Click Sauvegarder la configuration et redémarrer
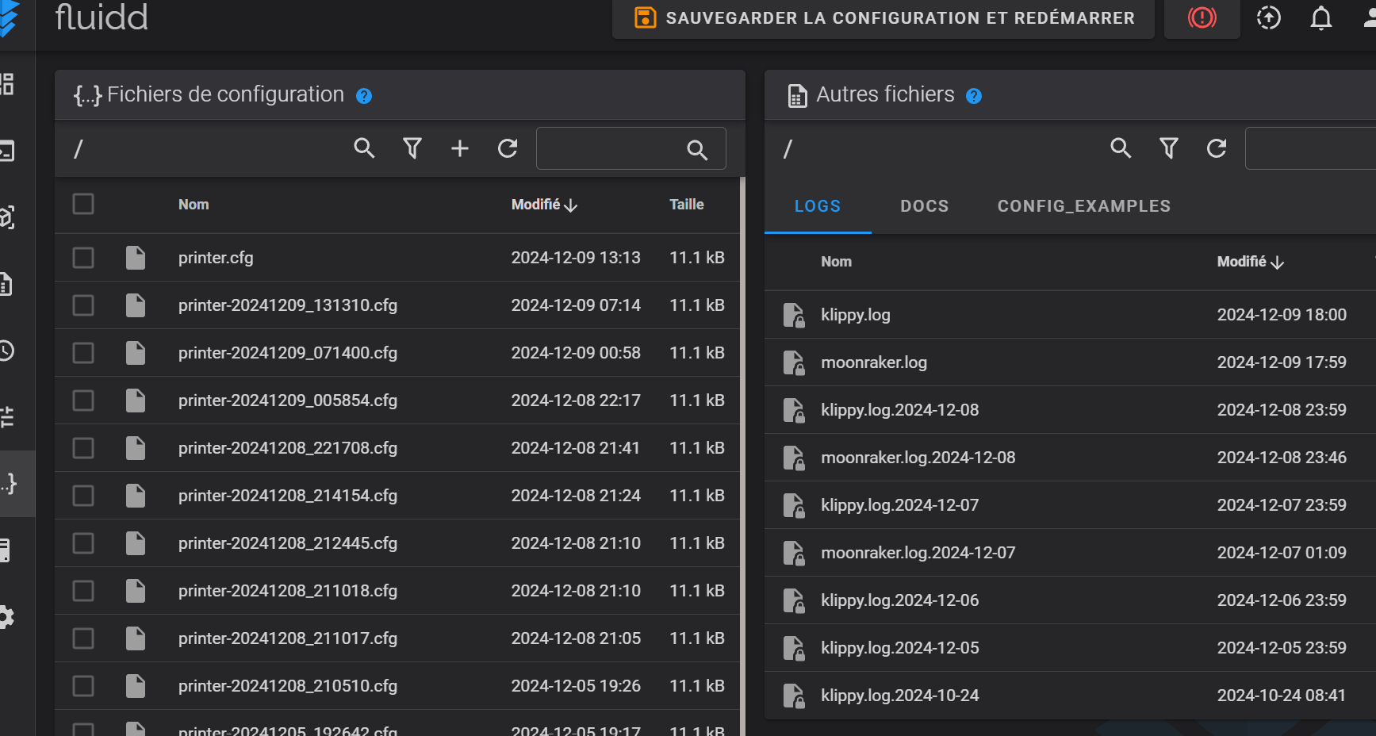 pos(883,18)
